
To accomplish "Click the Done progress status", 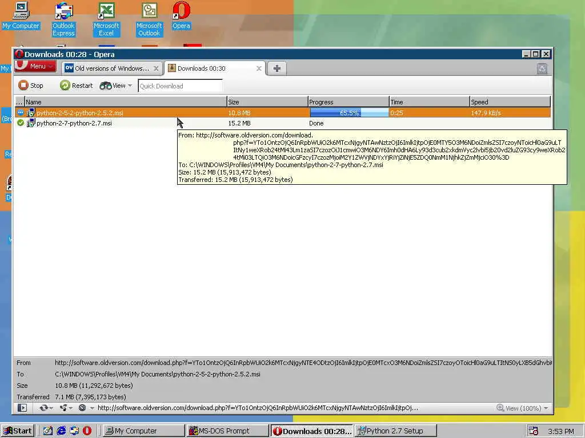I will click(316, 123).
